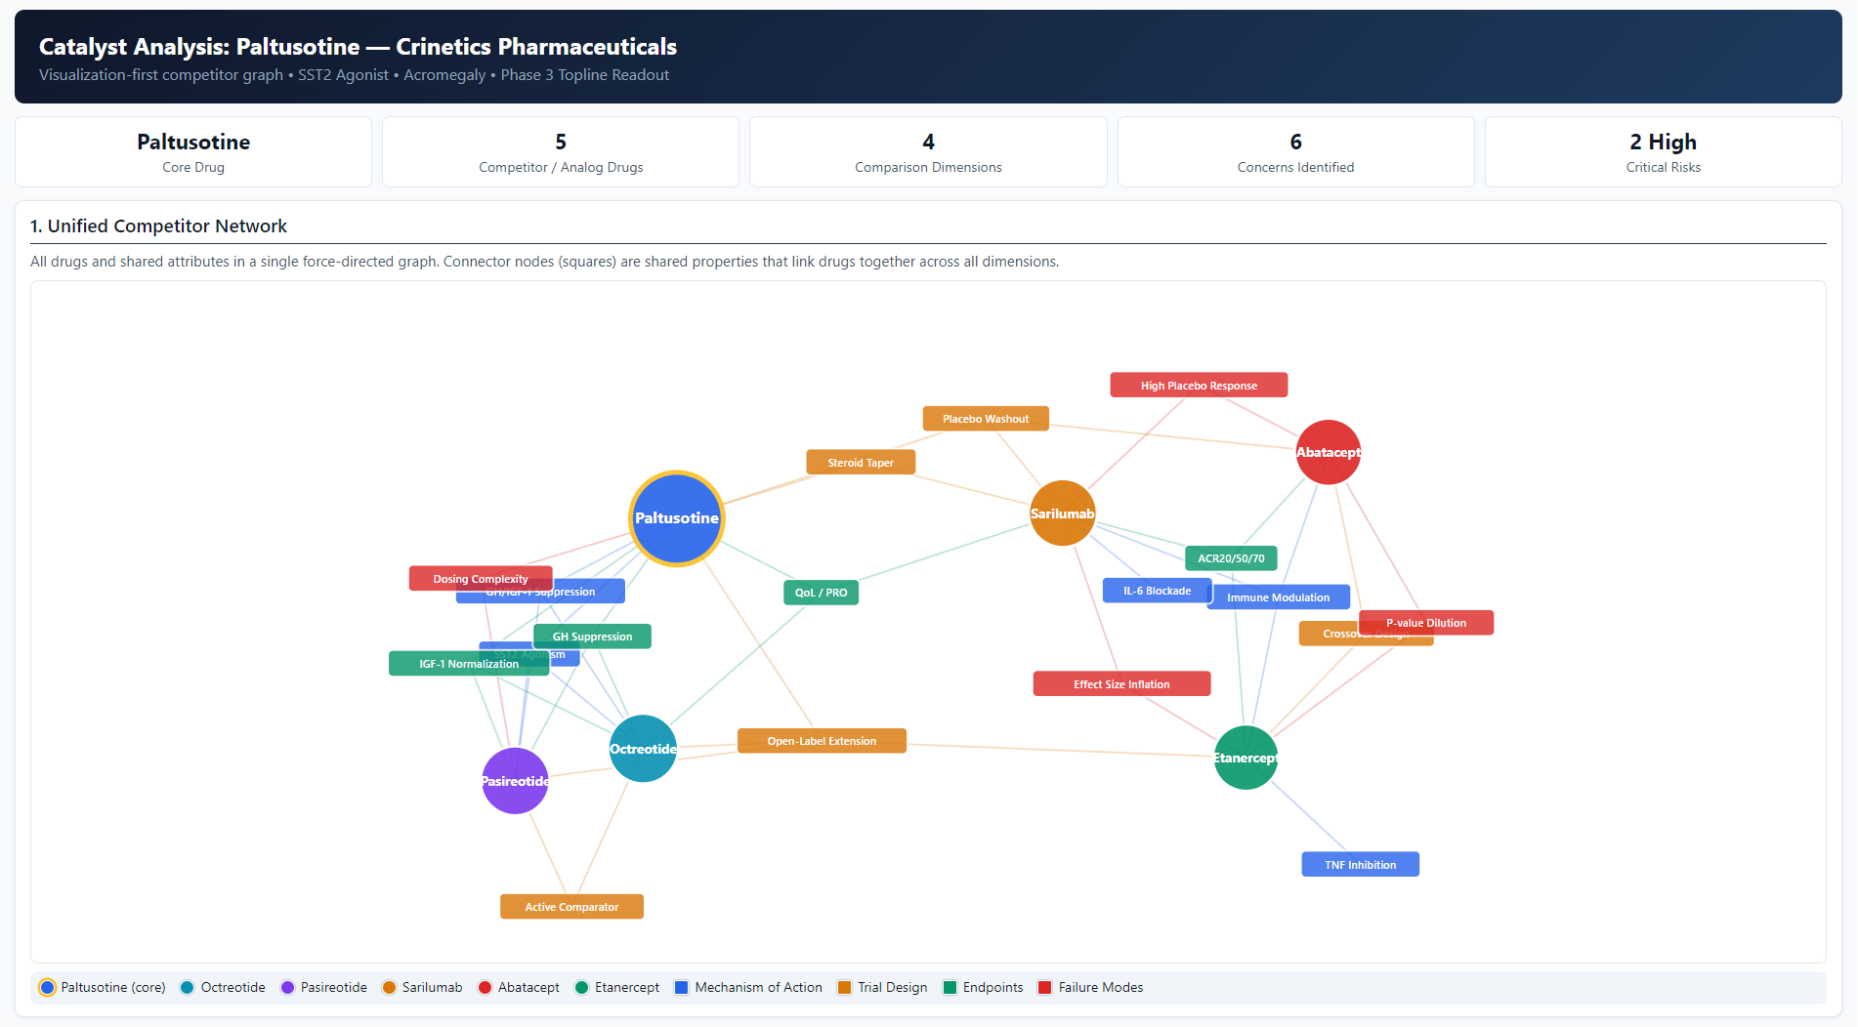Click the Octreotide node

click(x=642, y=749)
